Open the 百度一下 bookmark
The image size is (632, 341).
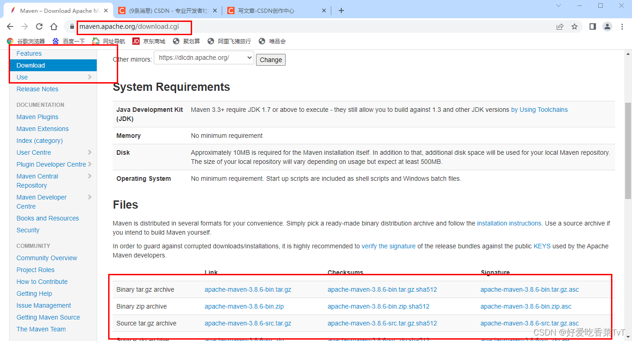(69, 41)
